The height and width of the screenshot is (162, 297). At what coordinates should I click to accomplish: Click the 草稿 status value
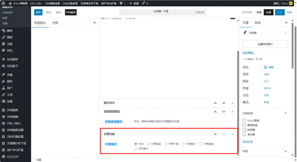[x=269, y=67]
